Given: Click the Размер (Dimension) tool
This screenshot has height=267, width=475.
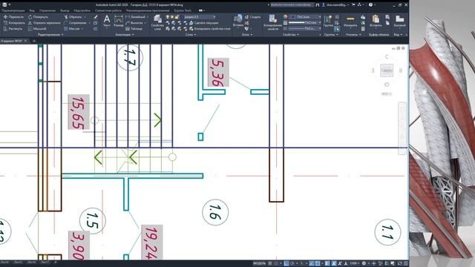Looking at the screenshot, I should tap(119, 21).
